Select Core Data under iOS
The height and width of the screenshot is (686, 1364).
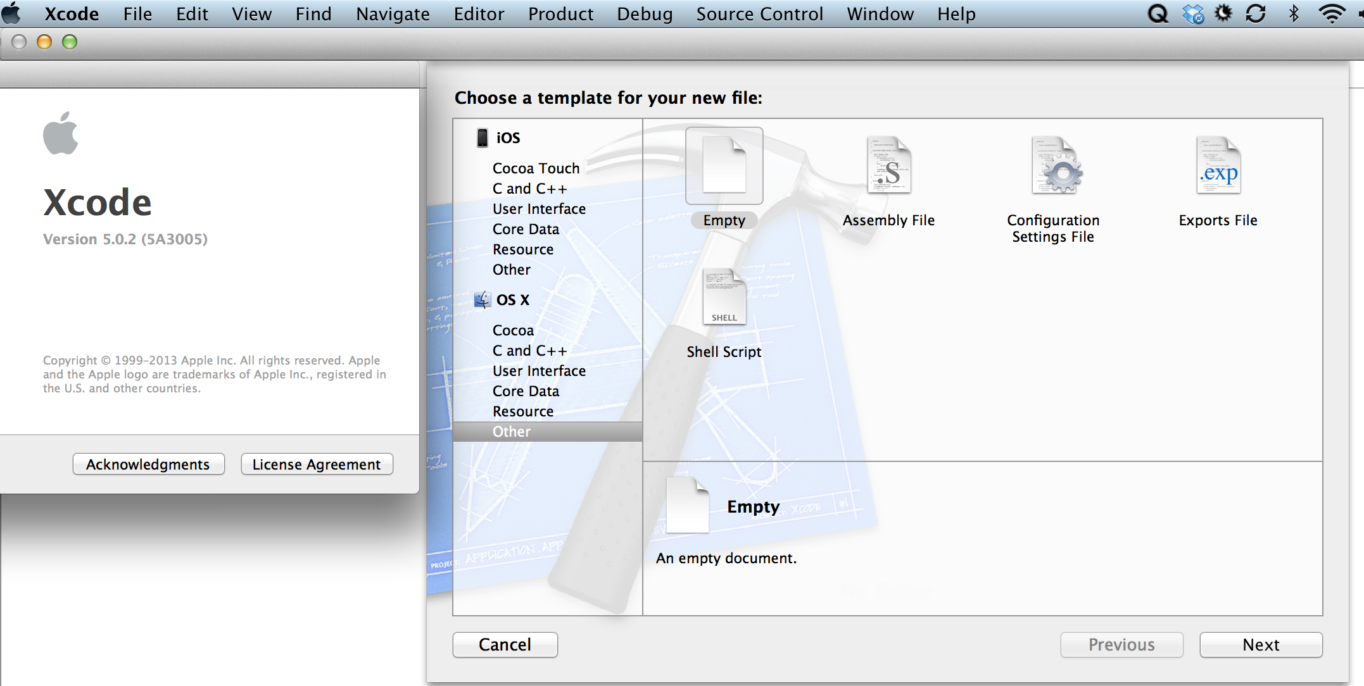[x=526, y=229]
